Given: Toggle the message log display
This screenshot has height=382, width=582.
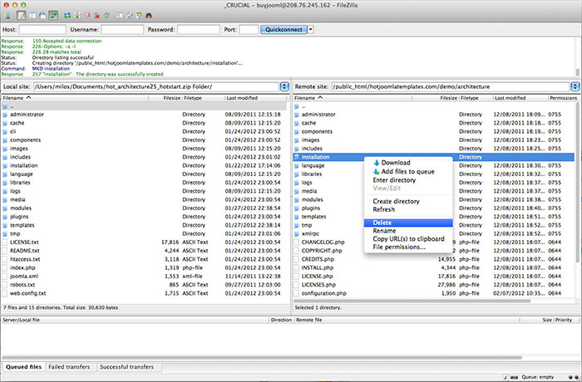Looking at the screenshot, I should pyautogui.click(x=21, y=16).
